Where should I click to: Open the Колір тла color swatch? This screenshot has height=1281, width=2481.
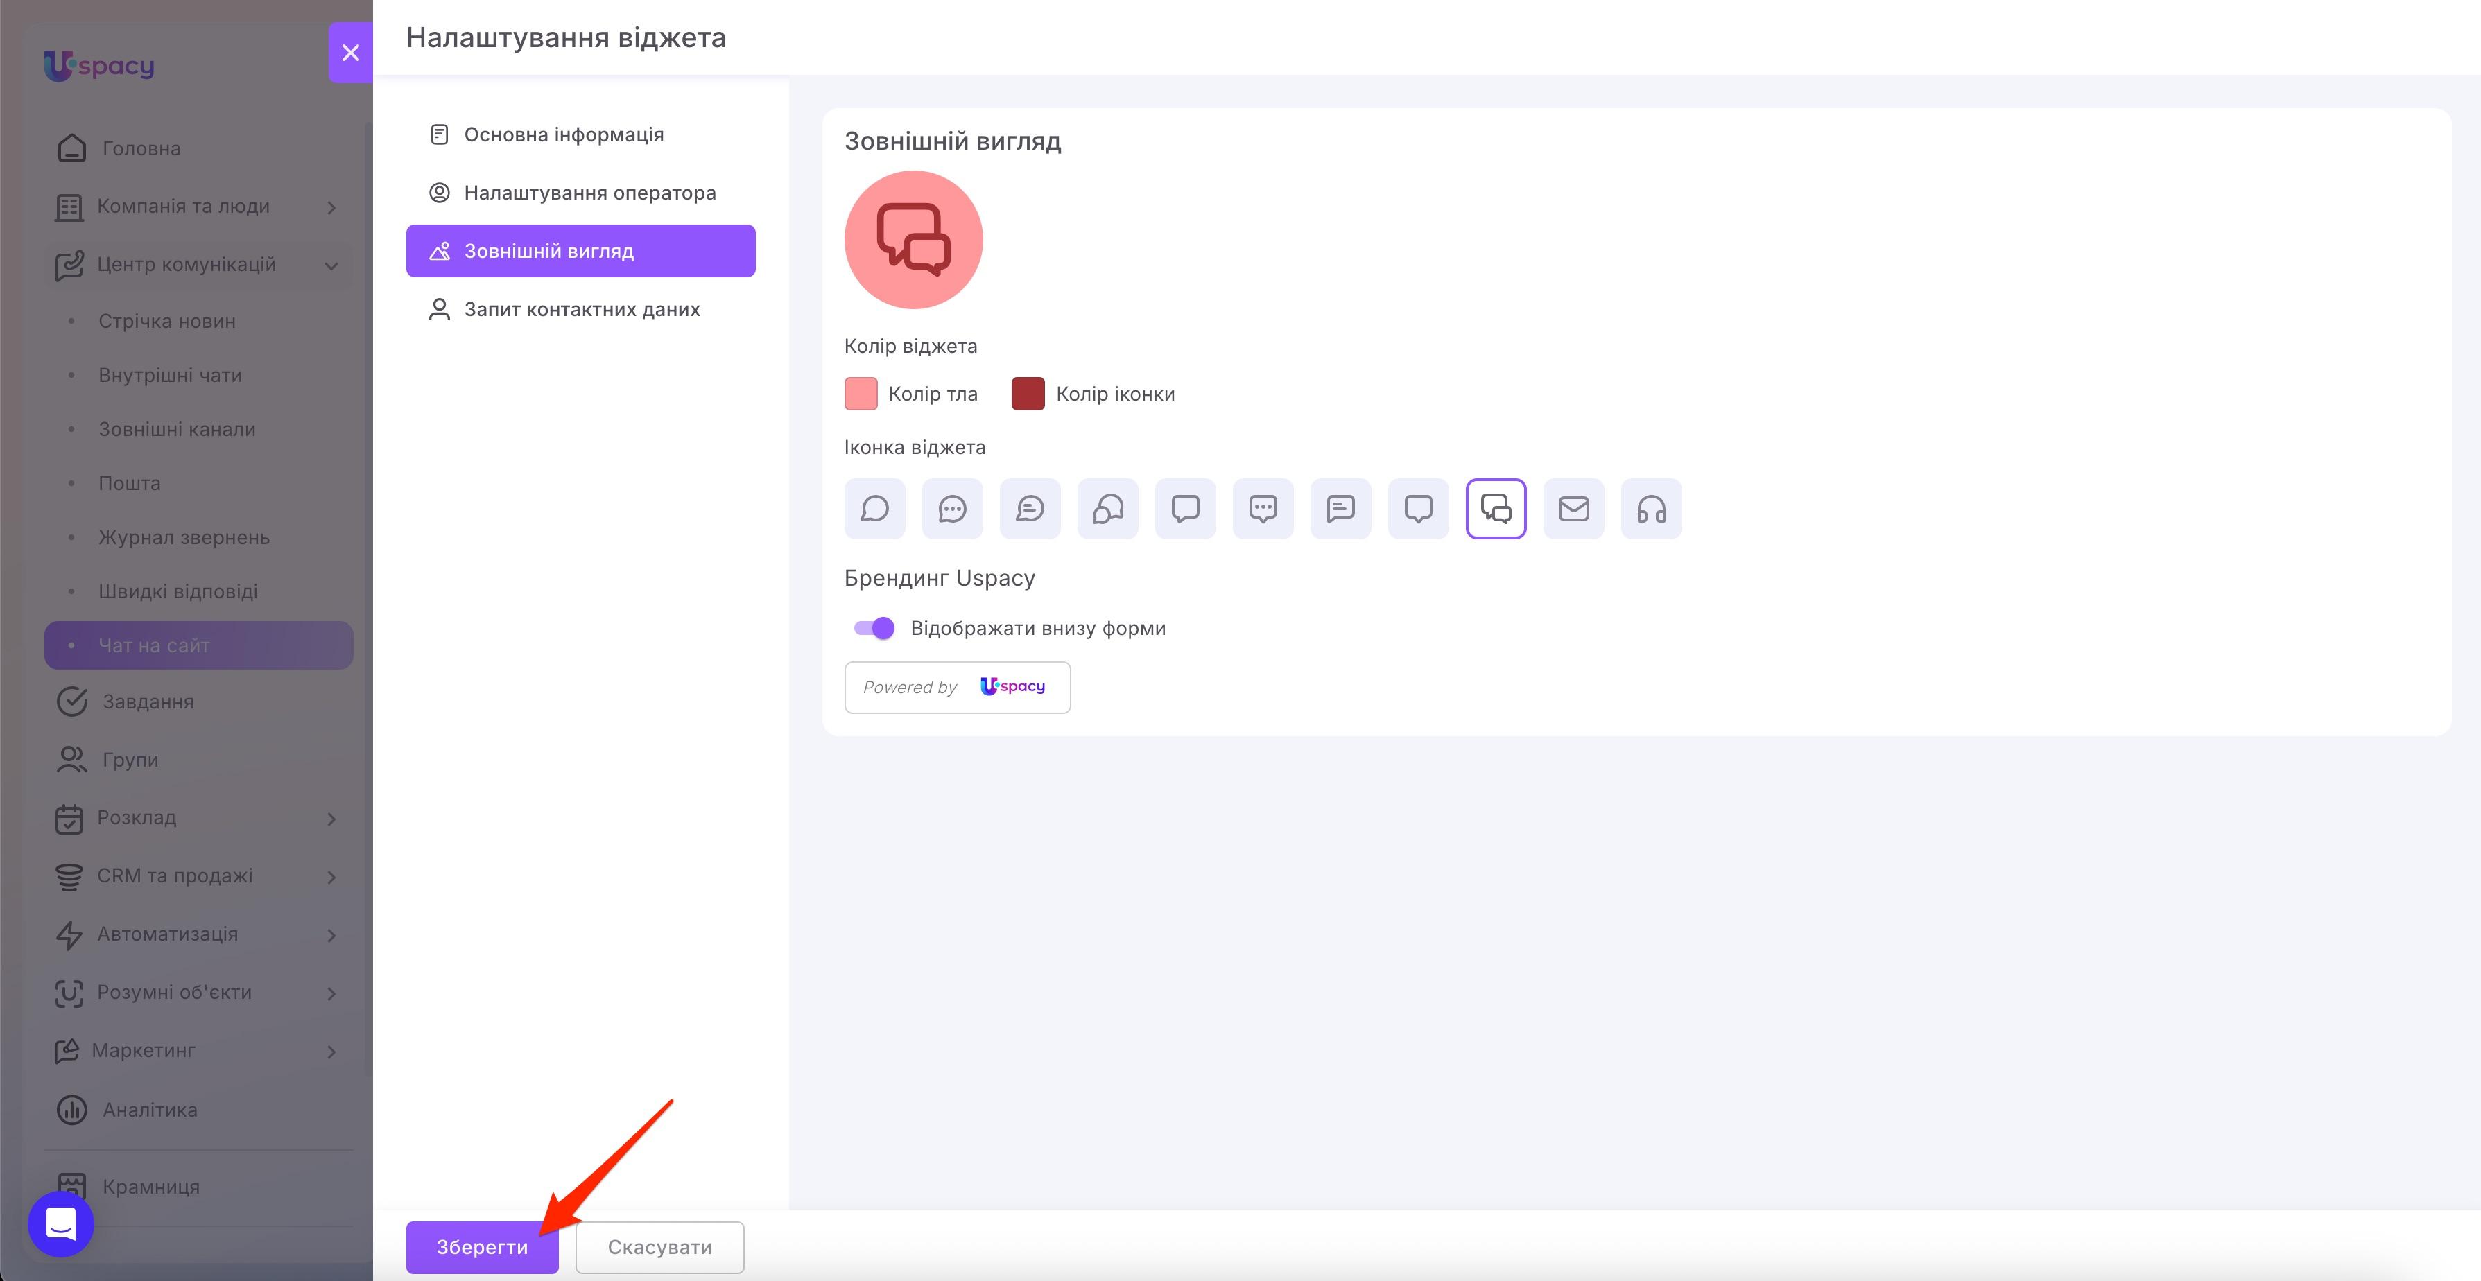(x=861, y=394)
